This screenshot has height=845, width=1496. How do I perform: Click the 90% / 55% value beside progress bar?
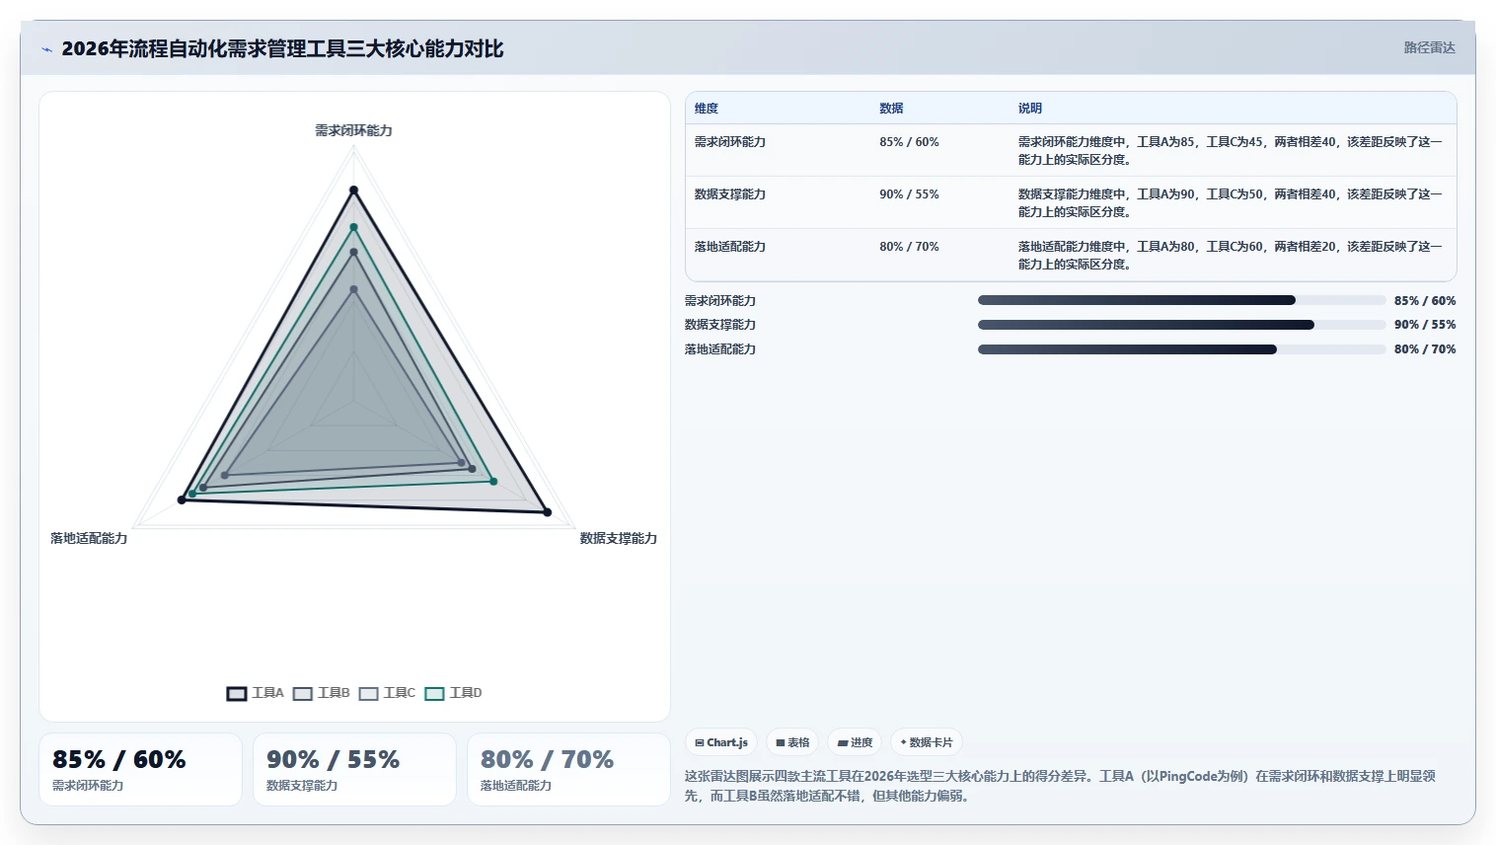click(x=1425, y=325)
